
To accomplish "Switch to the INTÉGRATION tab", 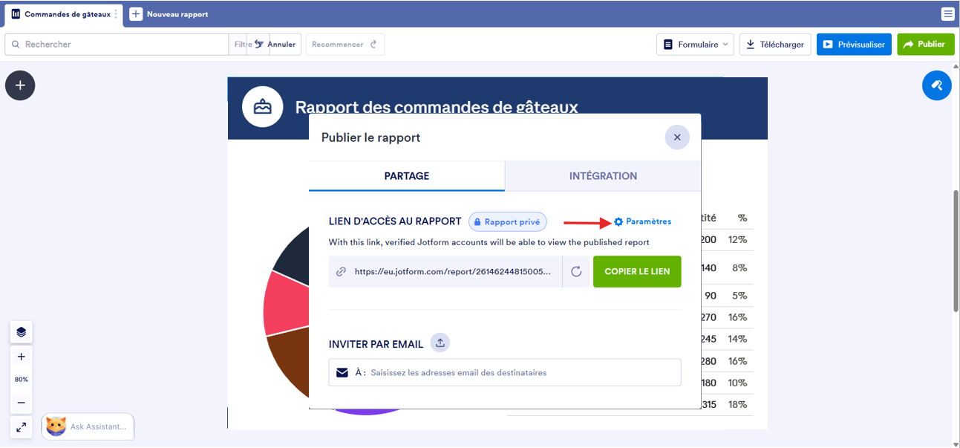I will (603, 176).
